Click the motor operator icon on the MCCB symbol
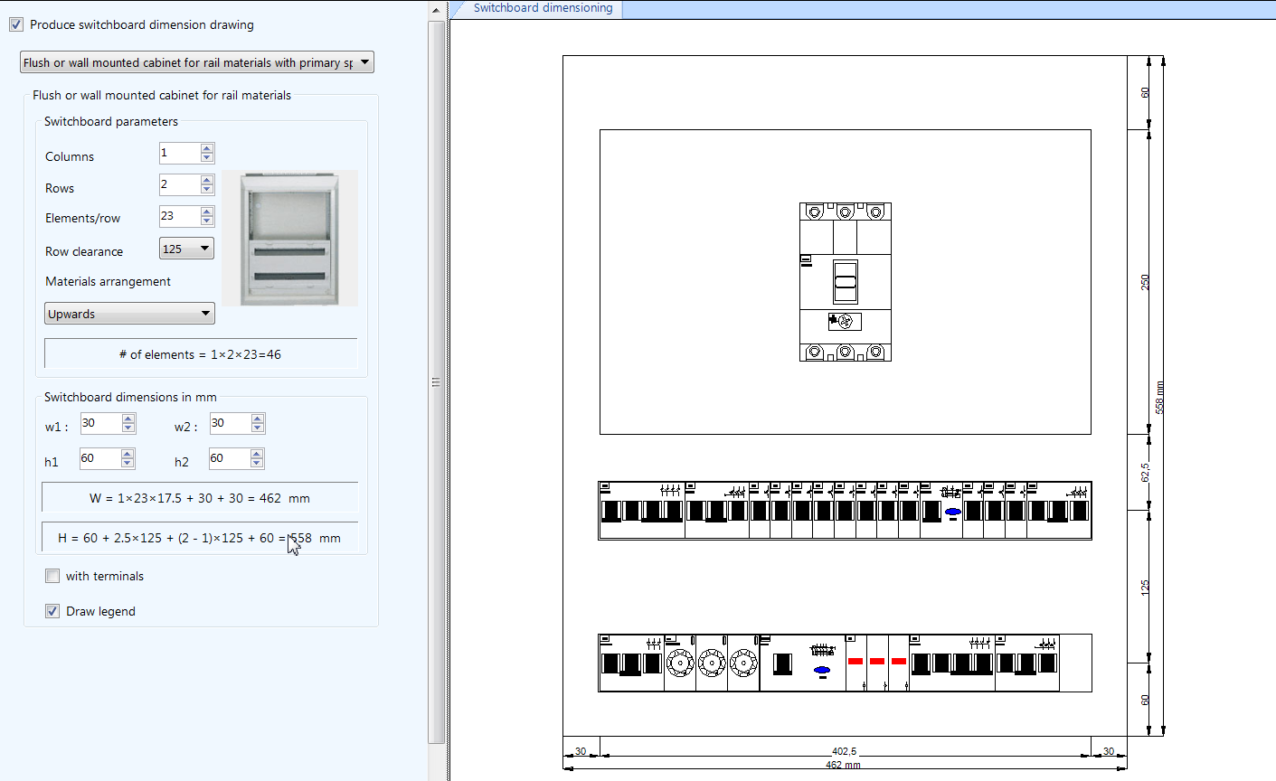This screenshot has width=1276, height=781. click(846, 321)
